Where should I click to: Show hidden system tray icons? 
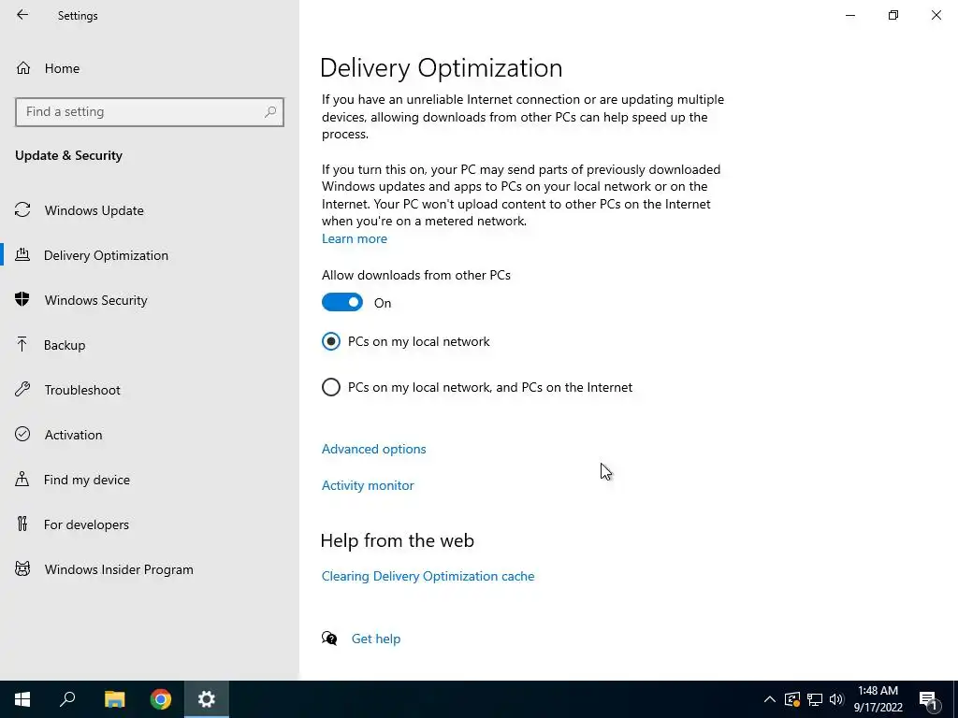[770, 699]
